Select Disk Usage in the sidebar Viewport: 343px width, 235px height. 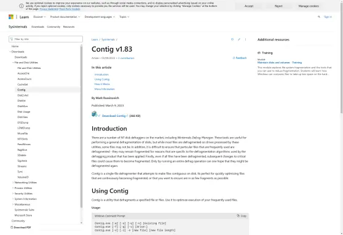pos(24,112)
